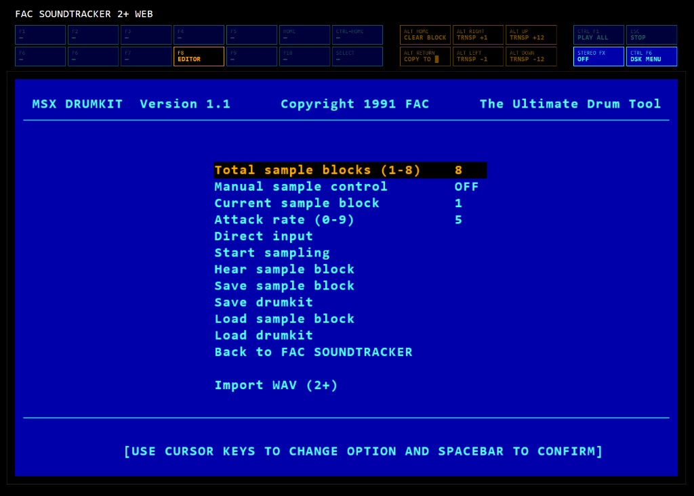Click the USE CURSOR KEYS hint text
This screenshot has width=694, height=496.
pos(363,451)
